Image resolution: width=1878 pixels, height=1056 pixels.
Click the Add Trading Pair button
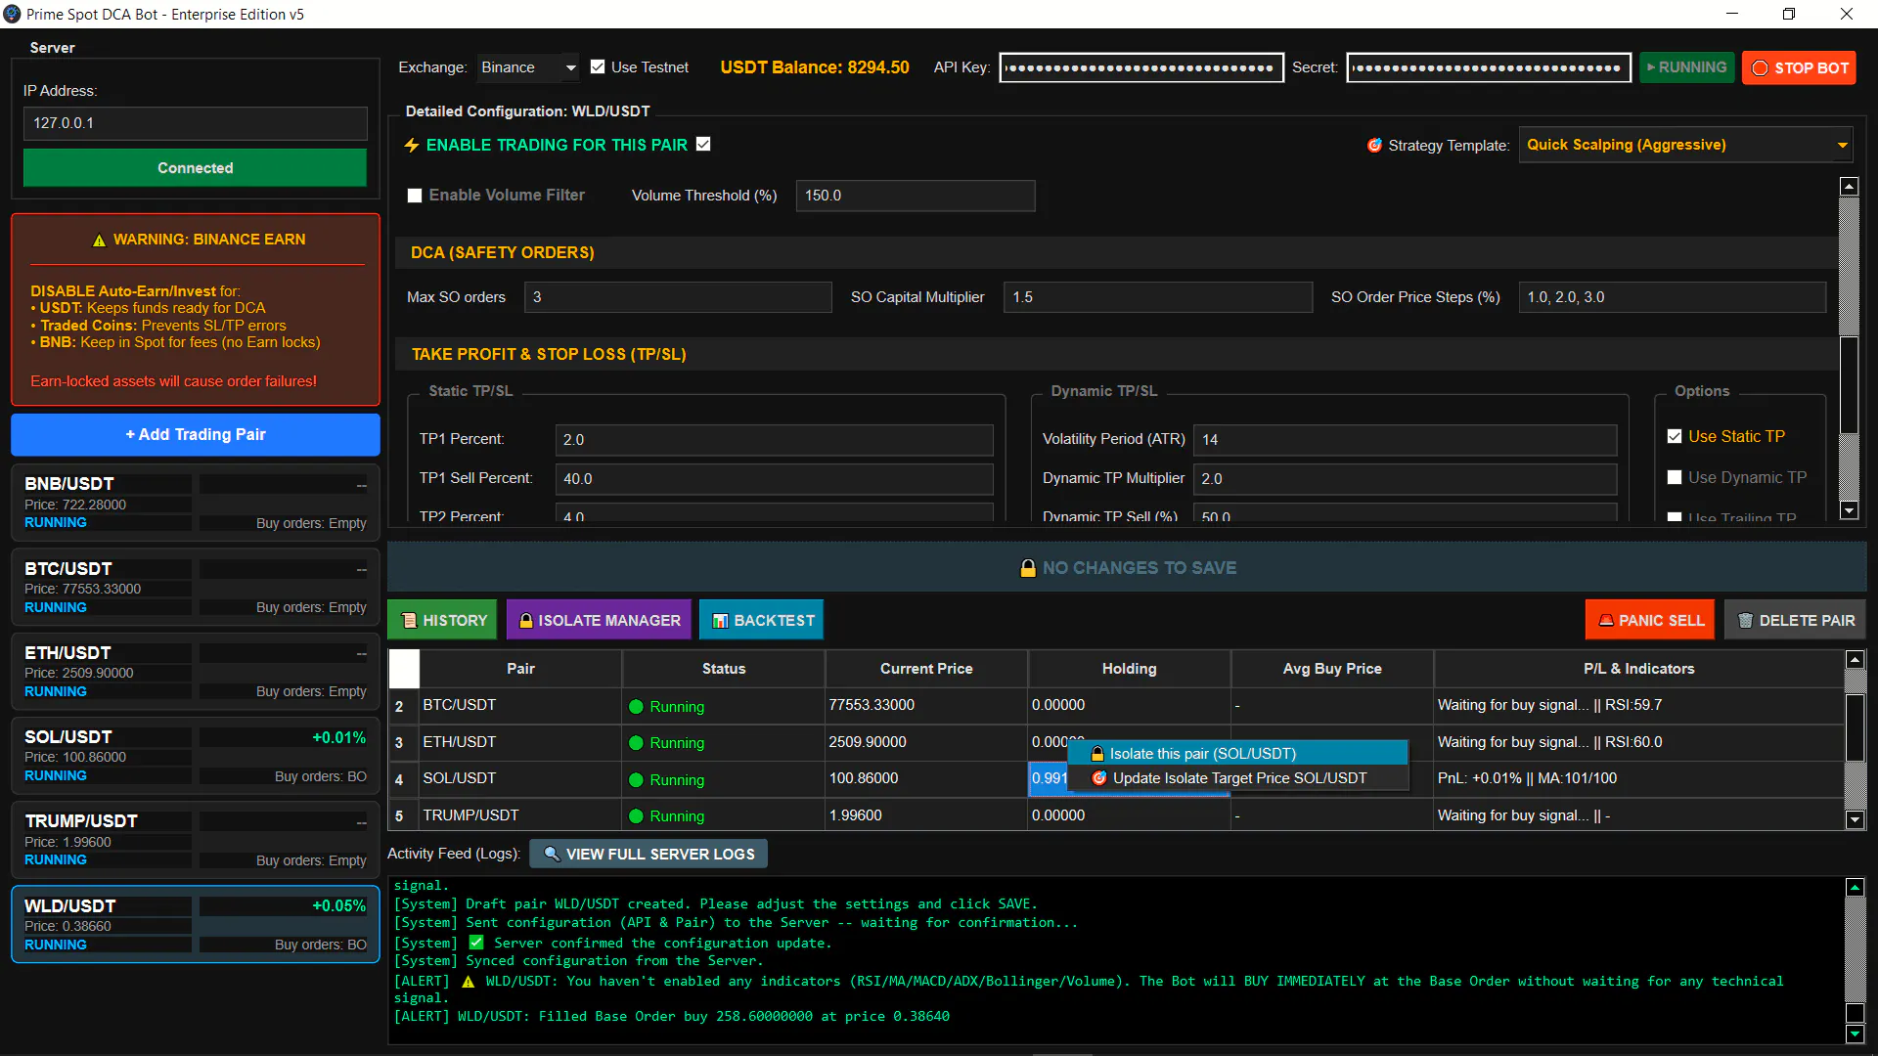[x=196, y=435]
